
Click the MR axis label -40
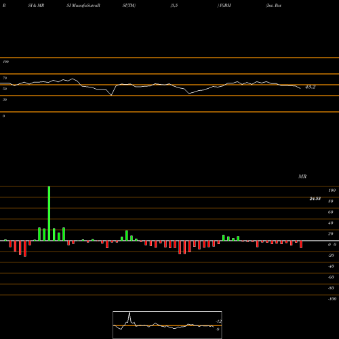pyautogui.click(x=331, y=266)
